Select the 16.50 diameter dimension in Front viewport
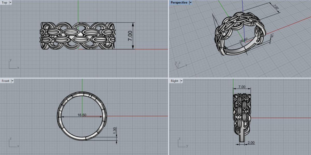 (x=82, y=115)
